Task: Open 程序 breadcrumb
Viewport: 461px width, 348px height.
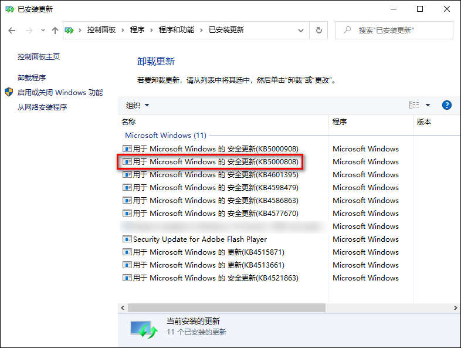Action: pos(137,30)
